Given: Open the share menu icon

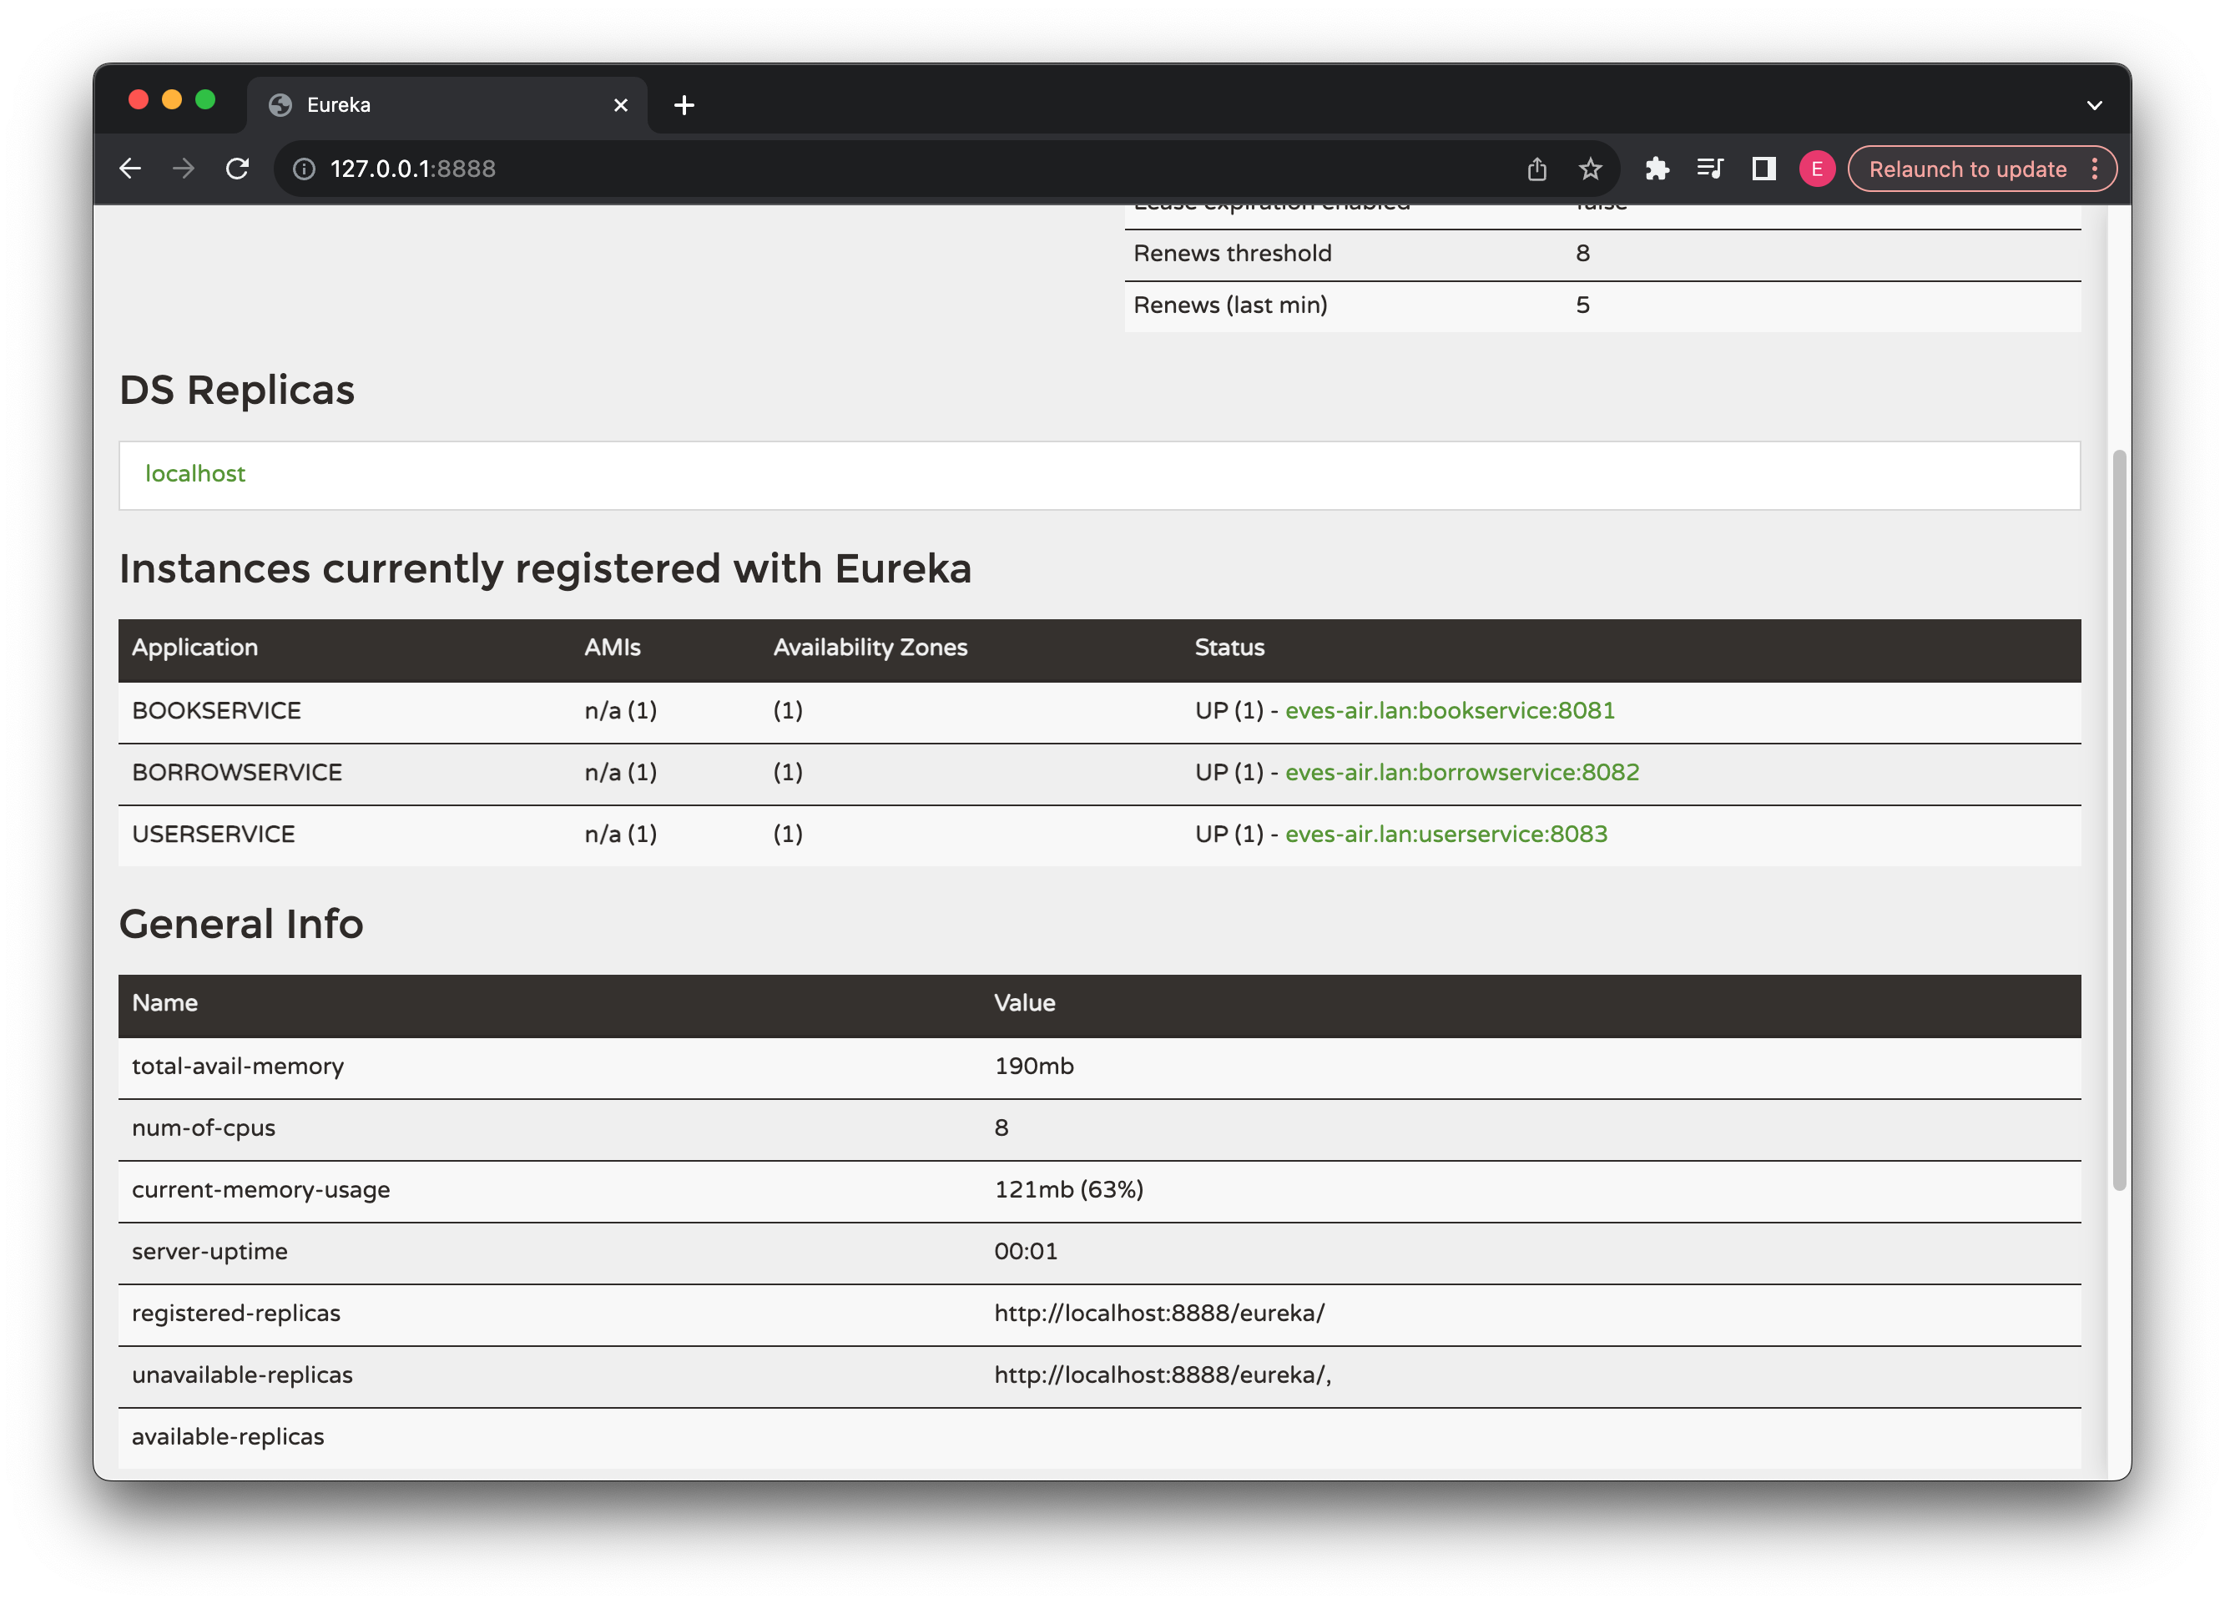Looking at the screenshot, I should coord(1537,168).
